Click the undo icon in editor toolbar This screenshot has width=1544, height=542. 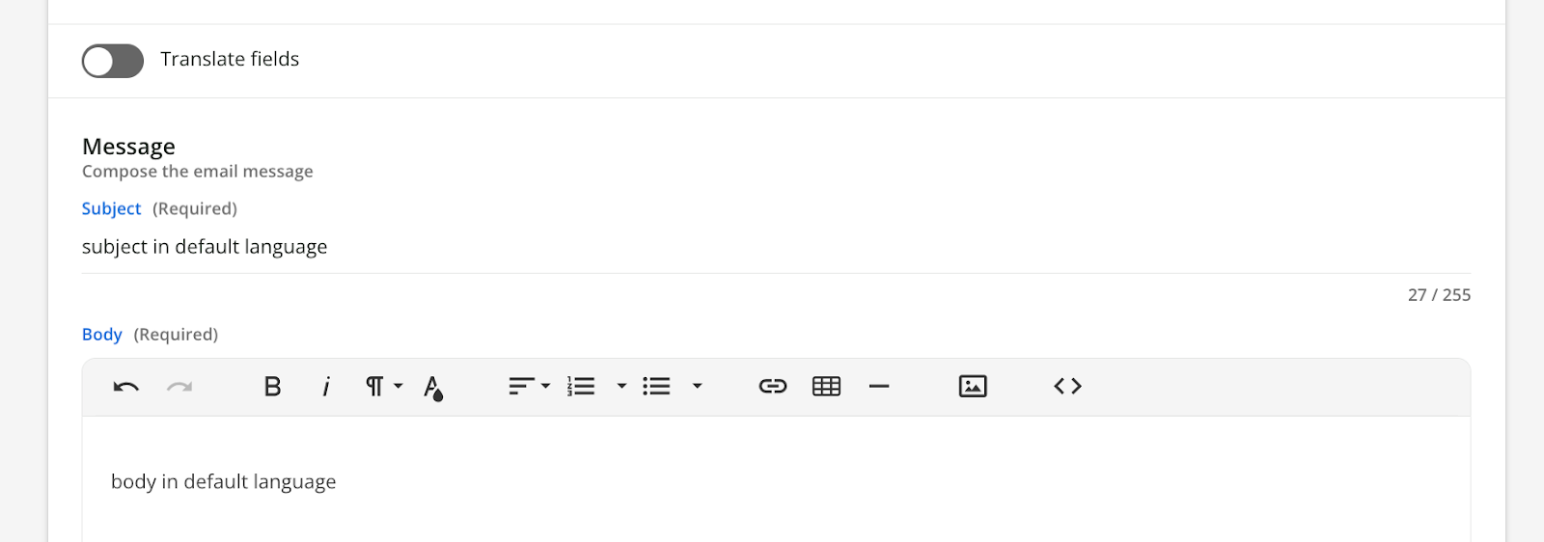126,387
